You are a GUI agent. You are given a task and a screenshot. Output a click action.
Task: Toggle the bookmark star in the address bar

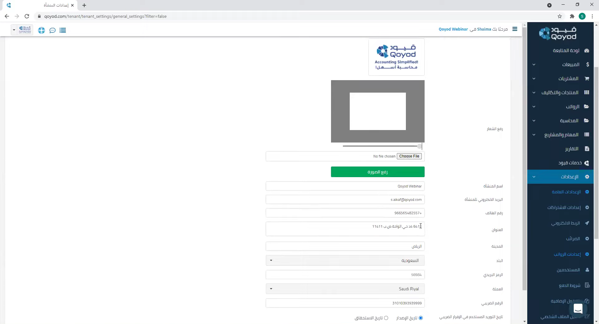[x=559, y=16]
